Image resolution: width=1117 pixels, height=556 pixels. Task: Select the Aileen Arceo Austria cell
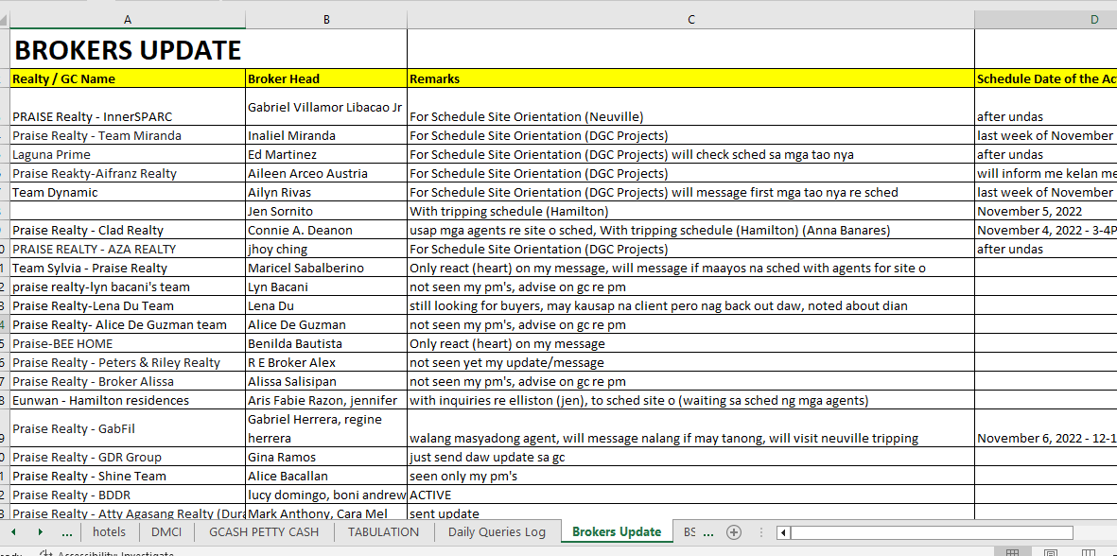click(326, 173)
